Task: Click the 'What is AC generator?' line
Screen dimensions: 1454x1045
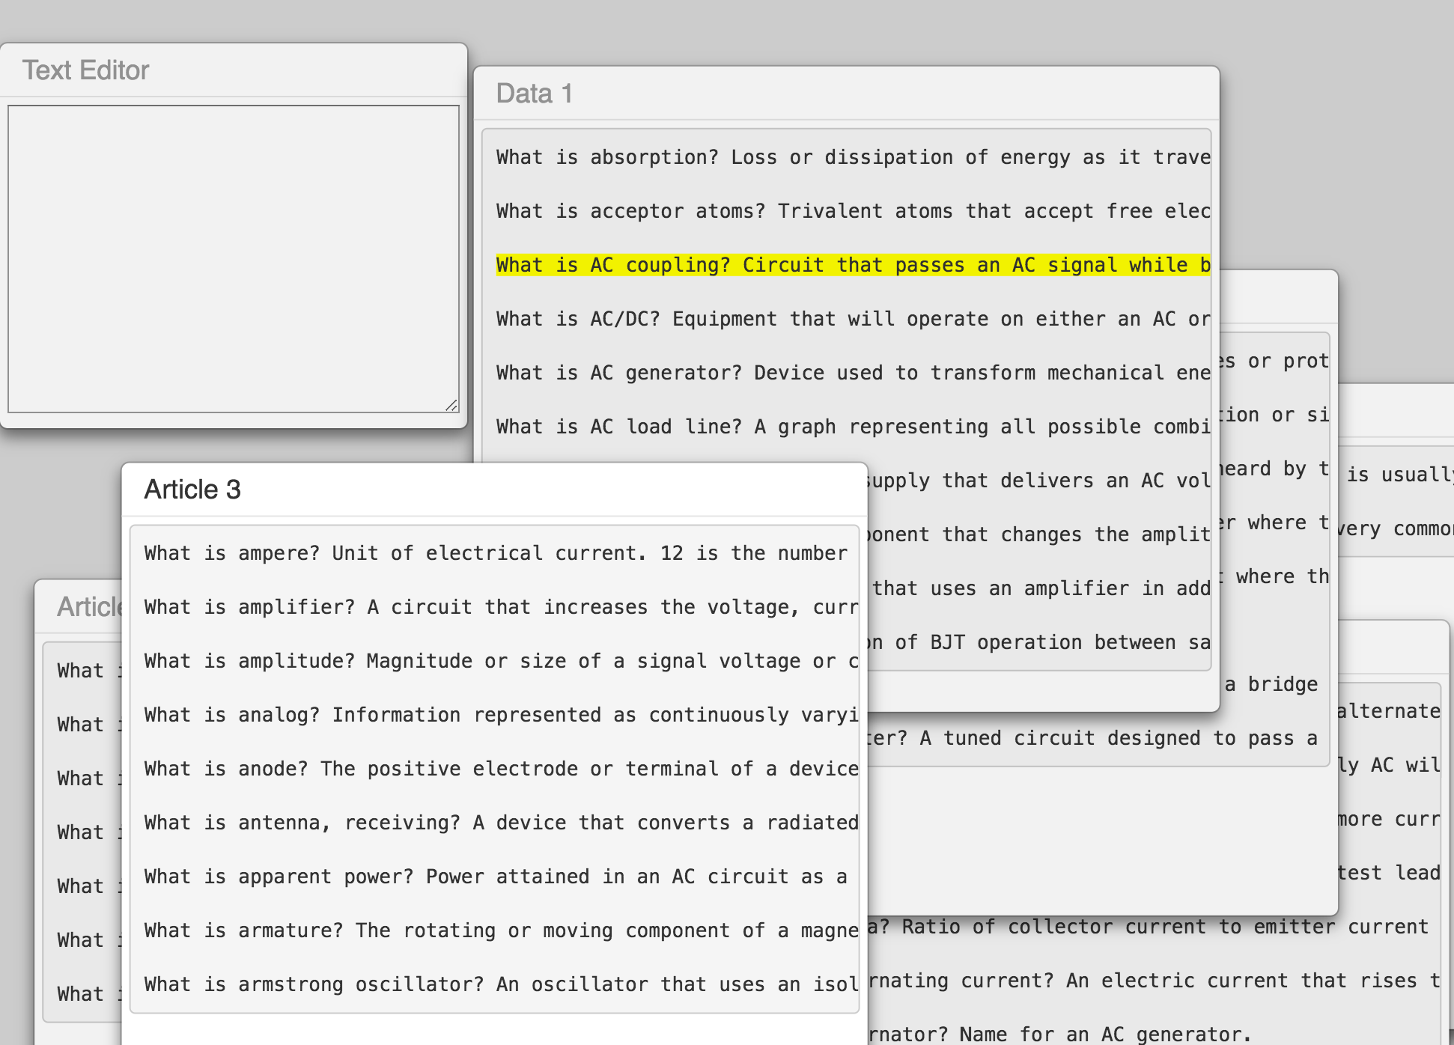Action: tap(852, 373)
